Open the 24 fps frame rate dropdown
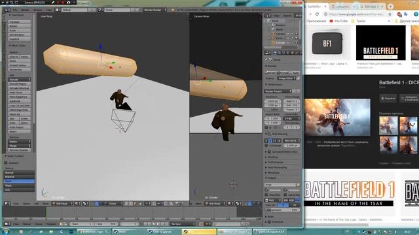The width and height of the screenshot is (419, 235). click(292, 118)
